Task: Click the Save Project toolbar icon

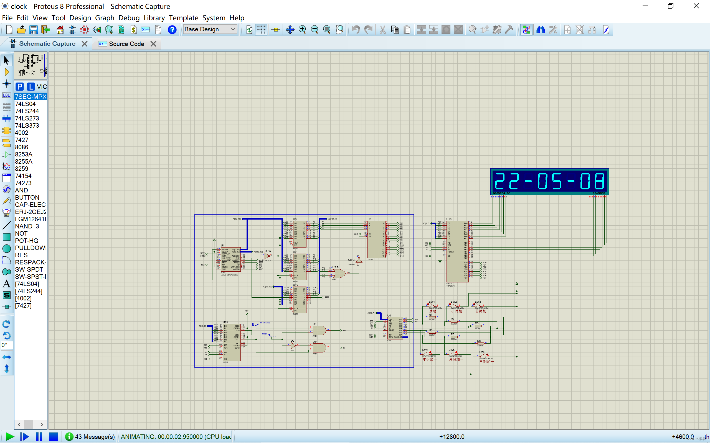Action: [34, 30]
